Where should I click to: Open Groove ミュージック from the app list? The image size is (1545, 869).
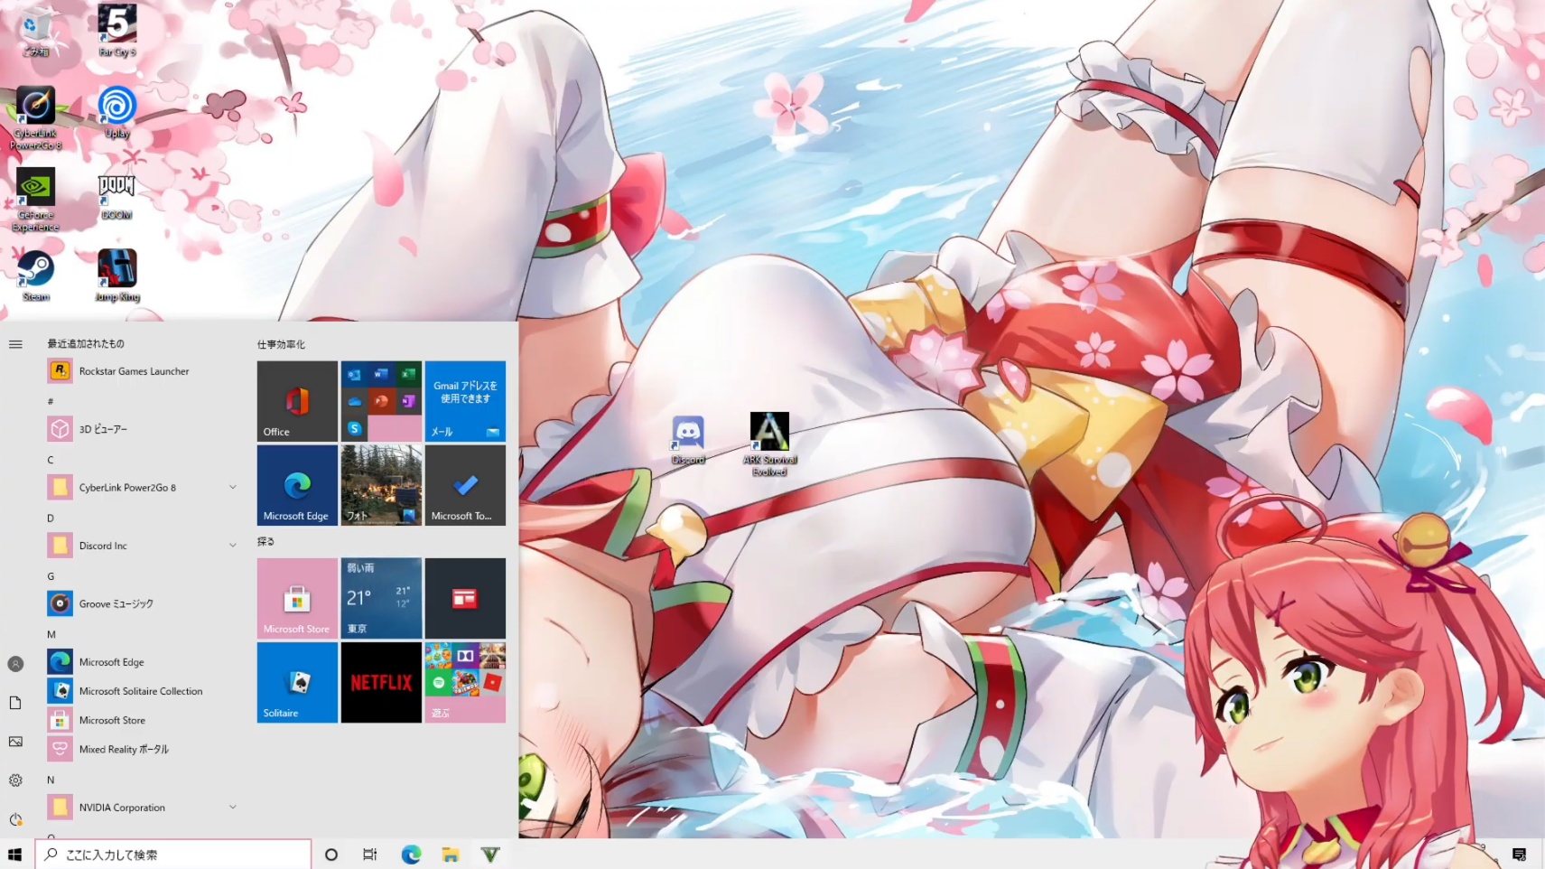coord(143,603)
